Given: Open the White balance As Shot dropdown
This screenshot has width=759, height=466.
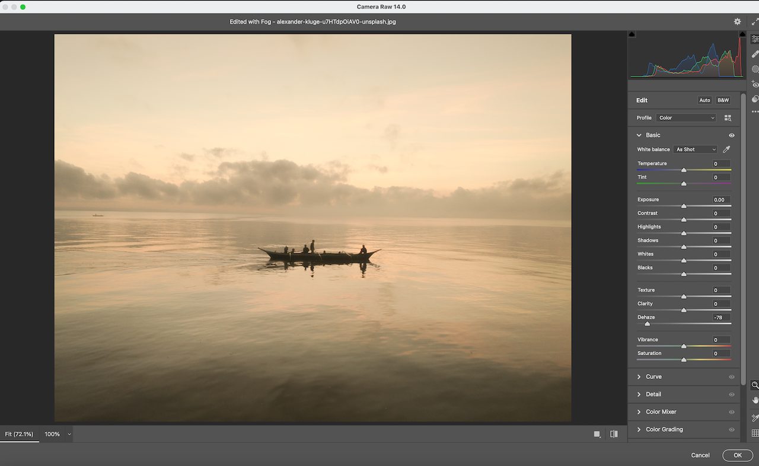Looking at the screenshot, I should pos(695,149).
